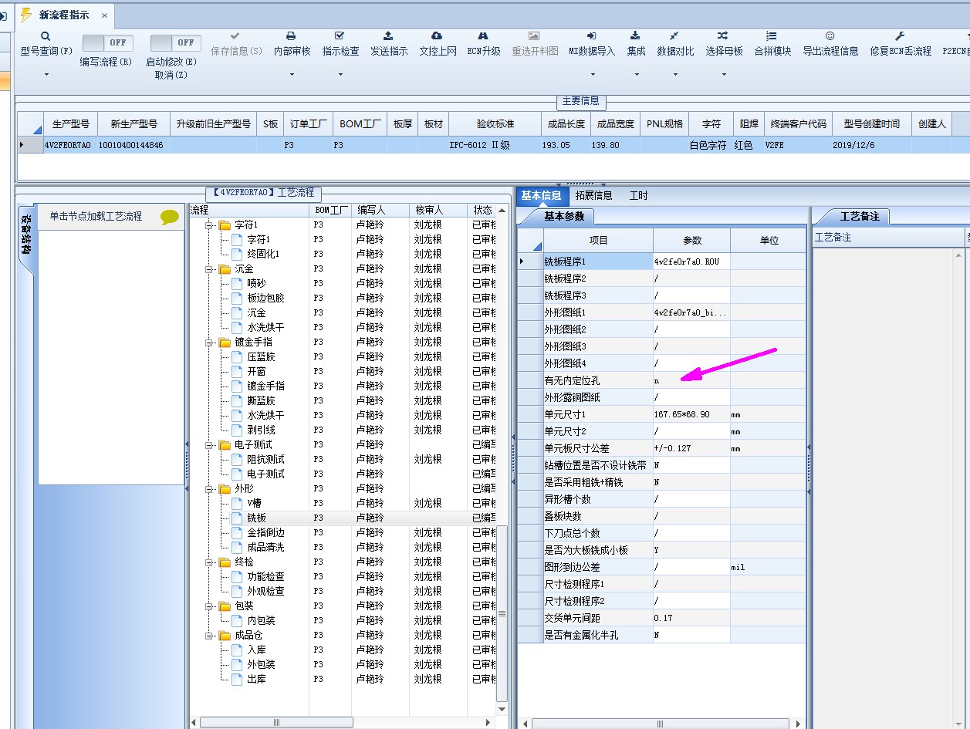Select the 阻抗测试 tree node
Viewport: 970px width, 729px height.
(265, 459)
